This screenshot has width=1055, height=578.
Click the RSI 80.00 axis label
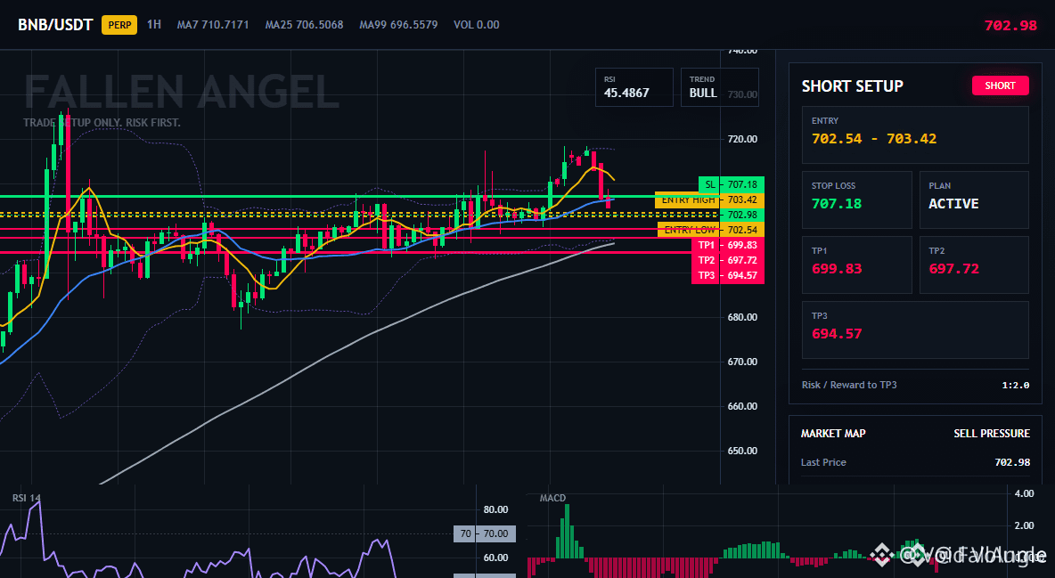pos(495,509)
